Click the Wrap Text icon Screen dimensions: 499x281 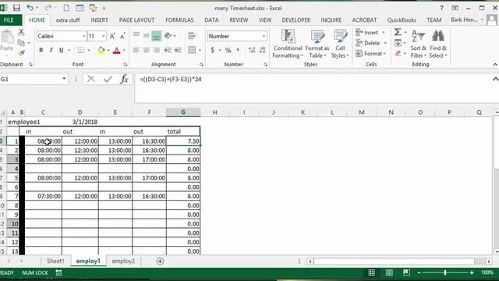192,36
